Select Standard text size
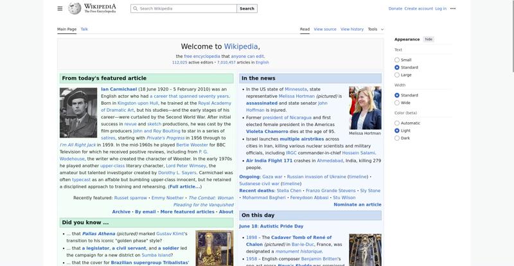 (397, 67)
